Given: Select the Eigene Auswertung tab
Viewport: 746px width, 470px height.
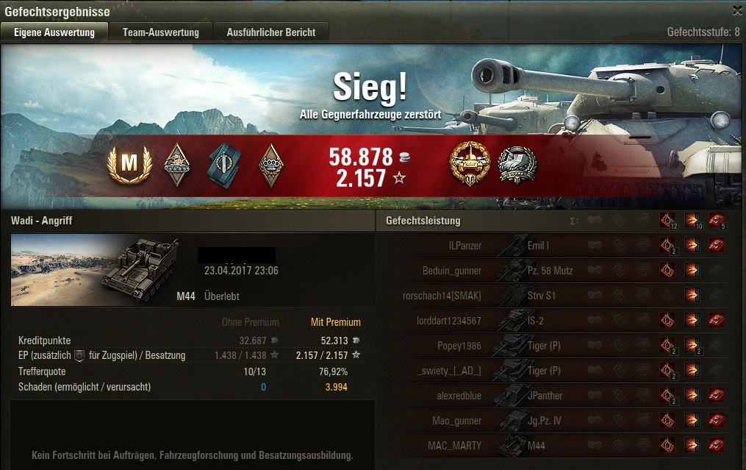Looking at the screenshot, I should click(x=54, y=32).
